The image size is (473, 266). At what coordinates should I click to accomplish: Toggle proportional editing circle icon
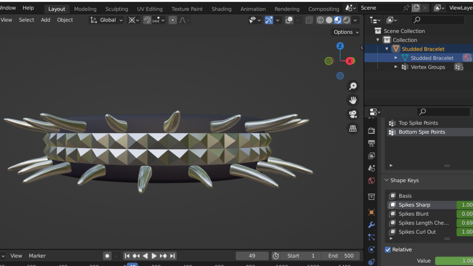click(x=173, y=20)
